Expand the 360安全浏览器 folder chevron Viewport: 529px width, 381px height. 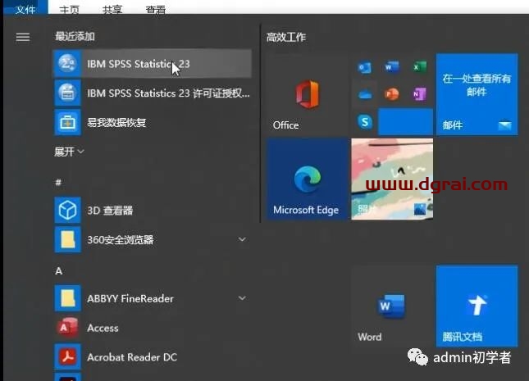242,239
